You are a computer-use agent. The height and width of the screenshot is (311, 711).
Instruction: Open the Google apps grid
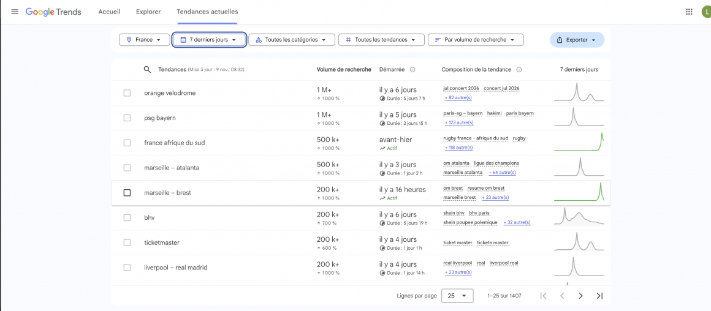point(689,12)
